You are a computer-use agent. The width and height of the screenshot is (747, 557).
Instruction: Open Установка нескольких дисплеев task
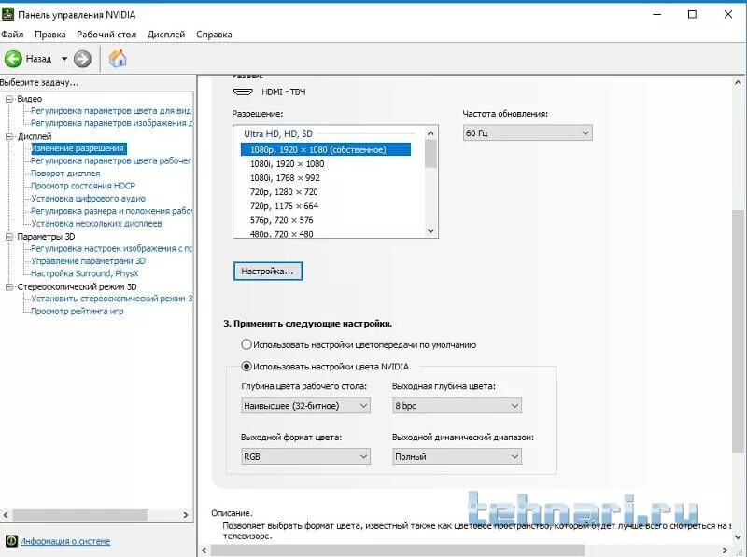96,223
